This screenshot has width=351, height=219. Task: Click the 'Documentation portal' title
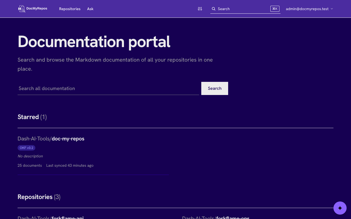pos(94,42)
